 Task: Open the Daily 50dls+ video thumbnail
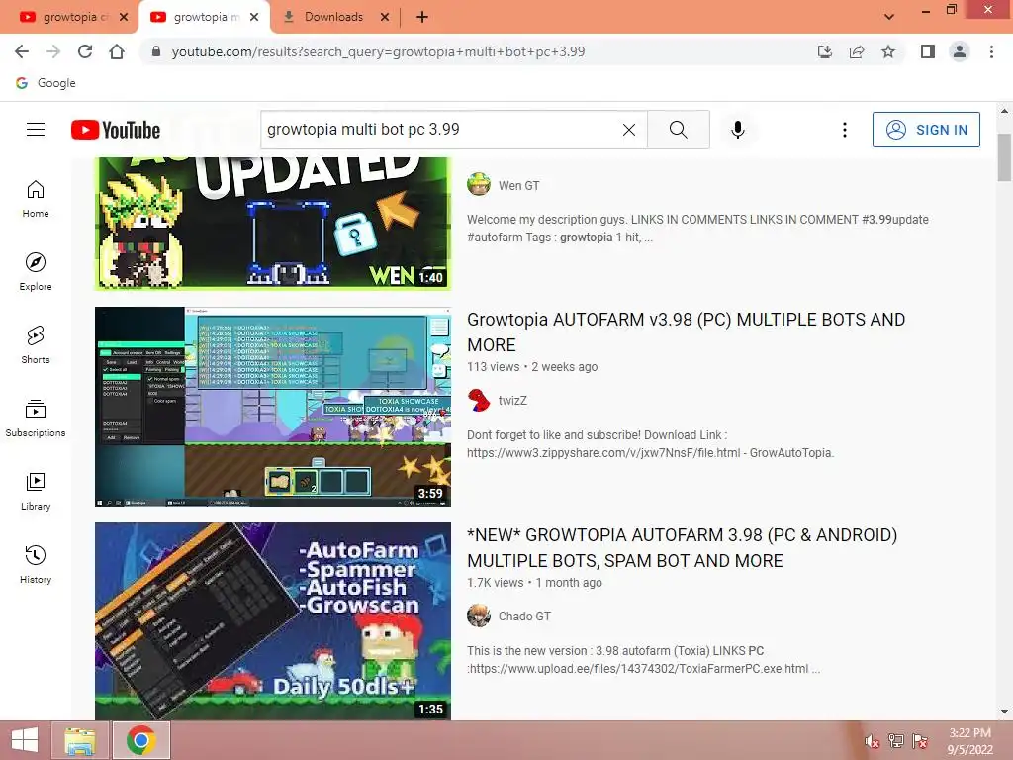(x=273, y=621)
